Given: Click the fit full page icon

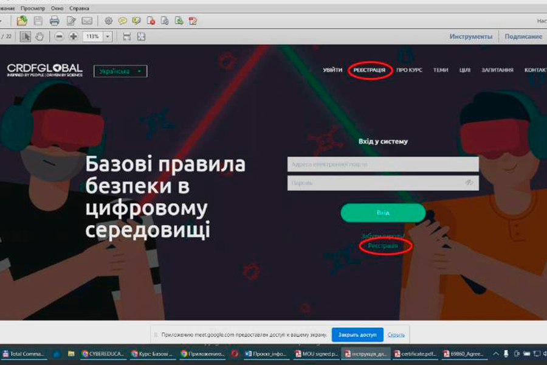Looking at the screenshot, I should (141, 36).
